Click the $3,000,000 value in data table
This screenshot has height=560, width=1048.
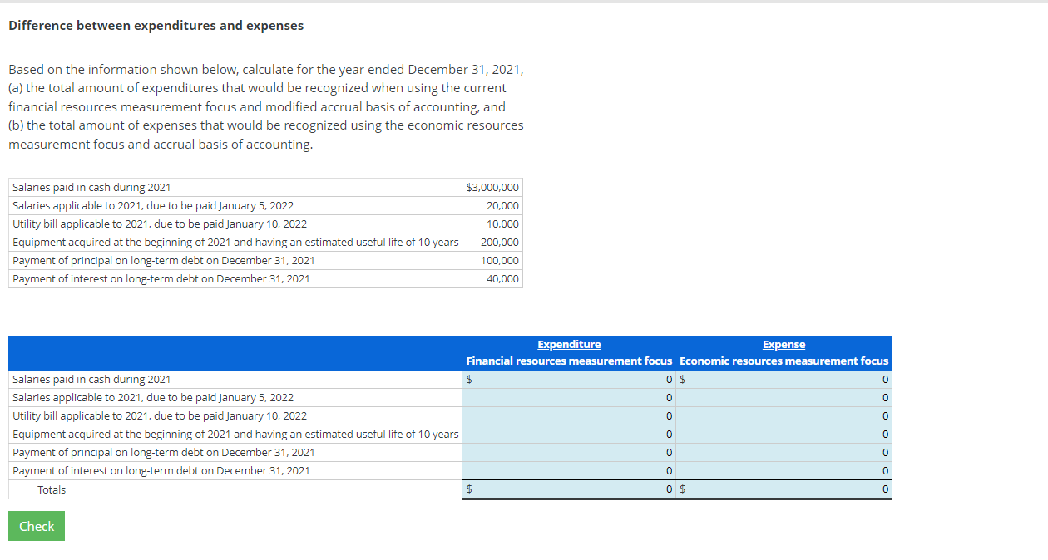tap(492, 188)
